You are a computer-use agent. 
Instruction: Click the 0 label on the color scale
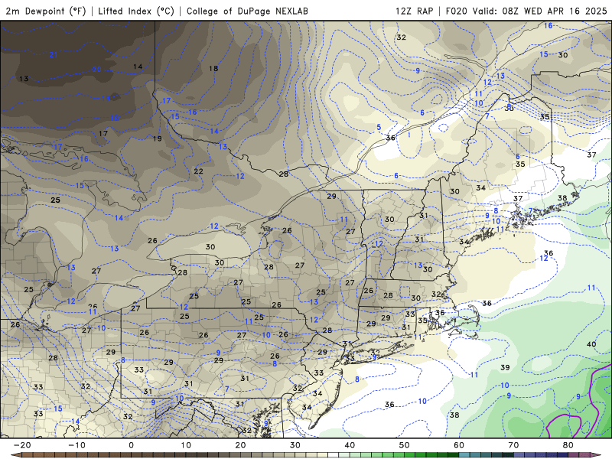click(x=131, y=445)
